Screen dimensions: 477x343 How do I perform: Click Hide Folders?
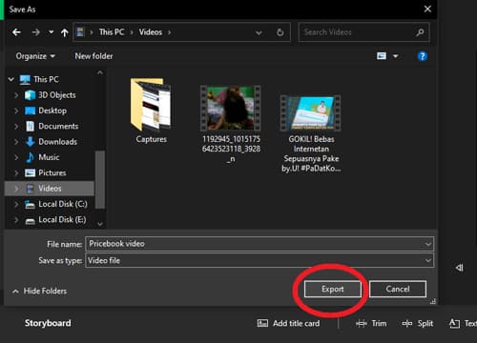click(x=40, y=291)
